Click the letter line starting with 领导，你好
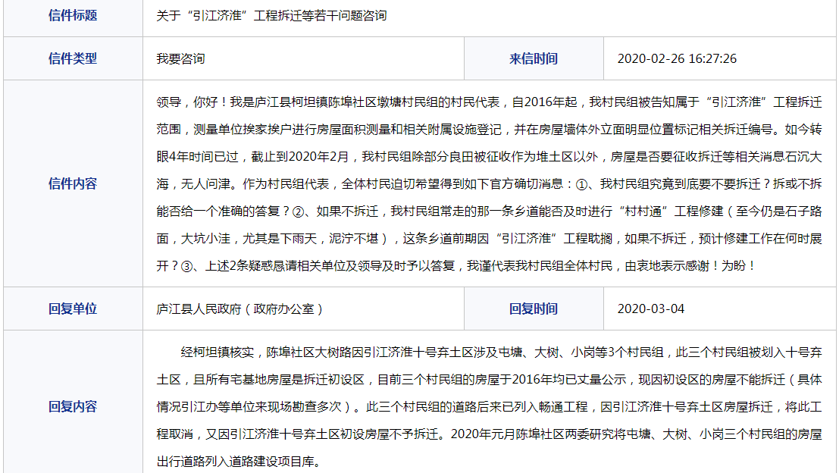The image size is (839, 473). [489, 102]
